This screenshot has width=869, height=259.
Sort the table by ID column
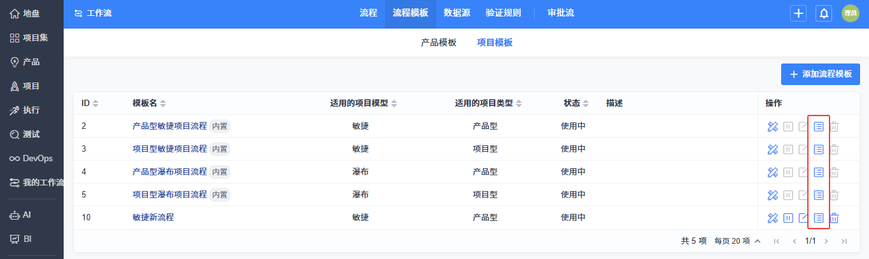[90, 103]
